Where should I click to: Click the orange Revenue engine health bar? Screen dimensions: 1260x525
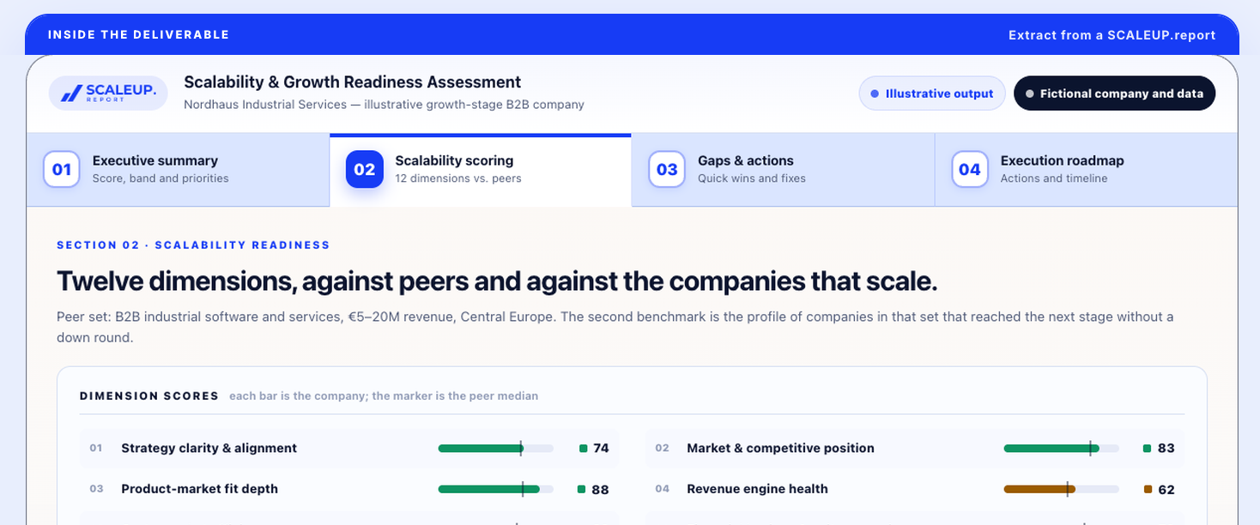[1040, 489]
